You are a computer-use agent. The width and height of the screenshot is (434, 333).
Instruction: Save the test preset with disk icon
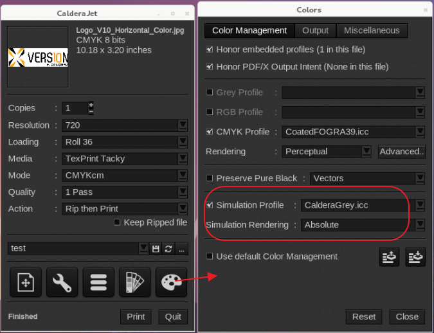click(x=156, y=248)
